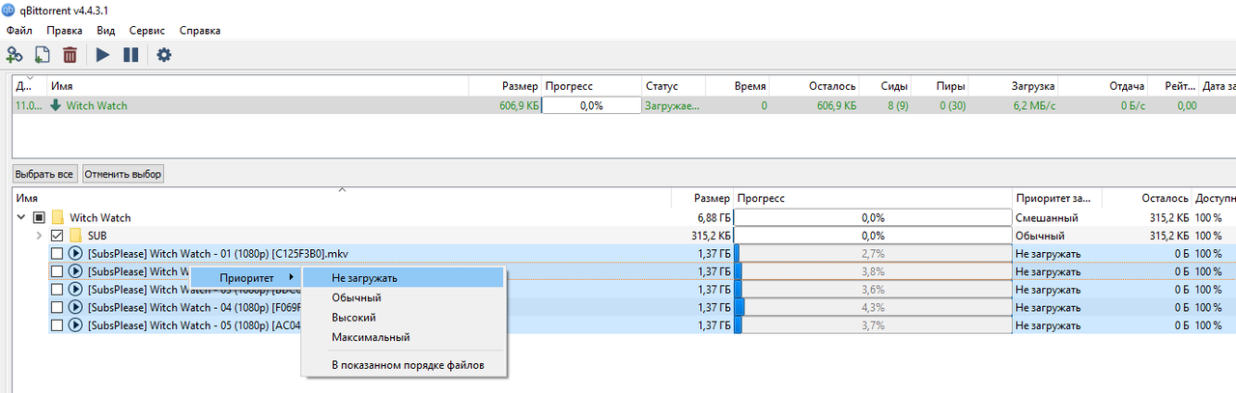
Task: Check the box for Witch Watch - 04 file
Action: point(56,307)
